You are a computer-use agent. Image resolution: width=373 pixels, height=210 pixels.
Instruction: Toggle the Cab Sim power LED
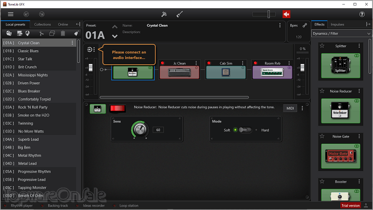[209, 63]
